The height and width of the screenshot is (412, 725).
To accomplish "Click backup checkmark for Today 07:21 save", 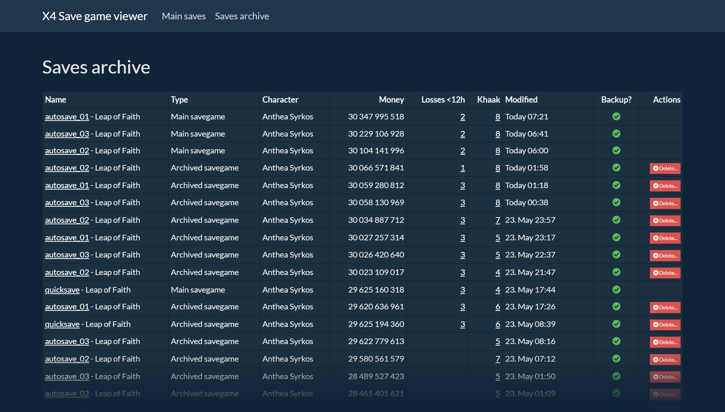I will [x=616, y=116].
